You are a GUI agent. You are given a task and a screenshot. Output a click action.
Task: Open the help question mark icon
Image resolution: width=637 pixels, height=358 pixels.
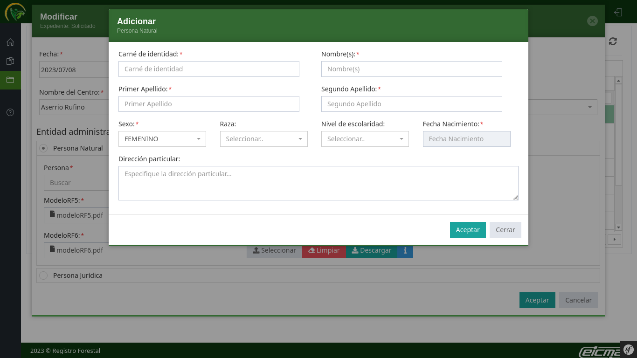10,112
